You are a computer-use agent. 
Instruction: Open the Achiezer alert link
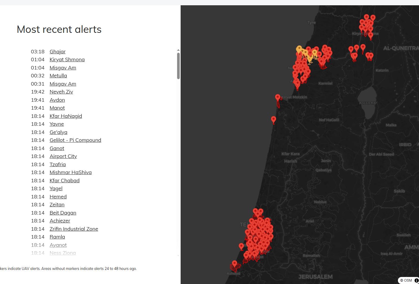[x=60, y=221]
